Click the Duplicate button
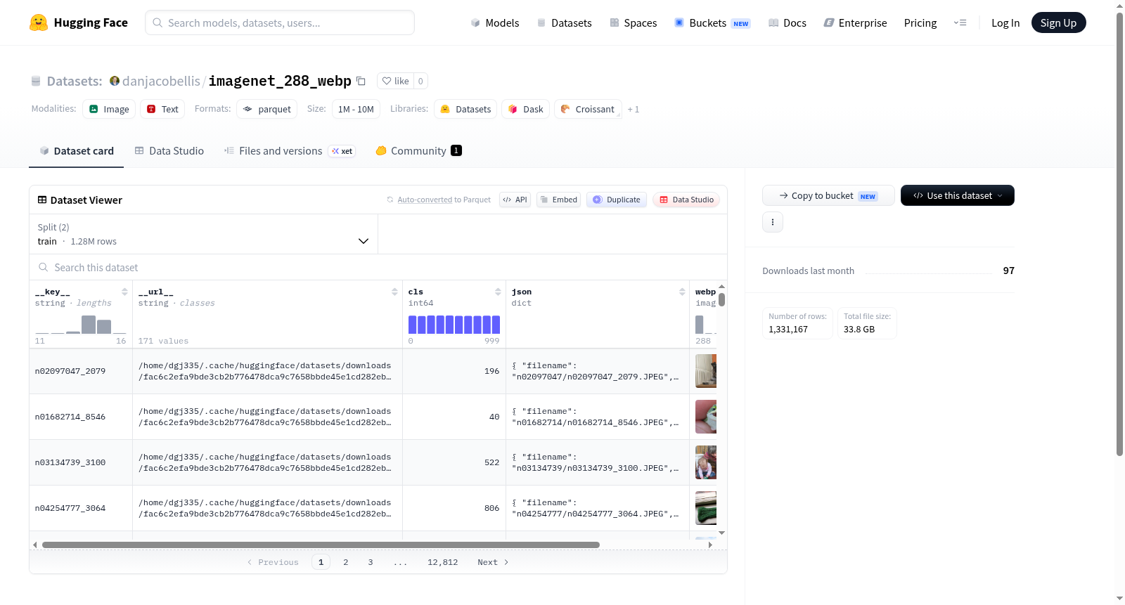This screenshot has height=605, width=1125. [x=617, y=200]
